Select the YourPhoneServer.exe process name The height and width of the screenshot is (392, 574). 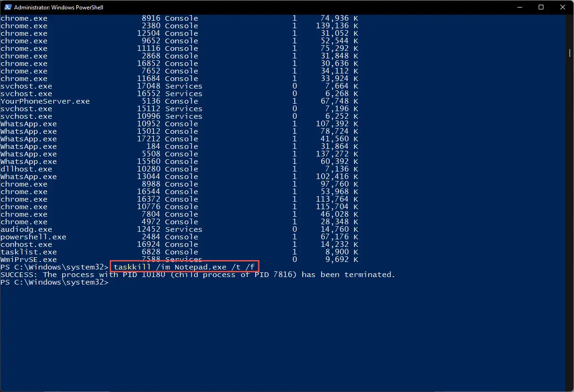point(45,101)
